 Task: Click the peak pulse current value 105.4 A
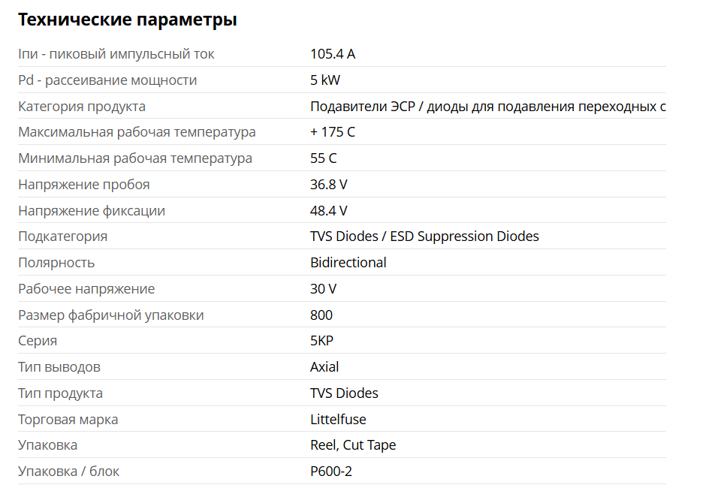point(333,54)
